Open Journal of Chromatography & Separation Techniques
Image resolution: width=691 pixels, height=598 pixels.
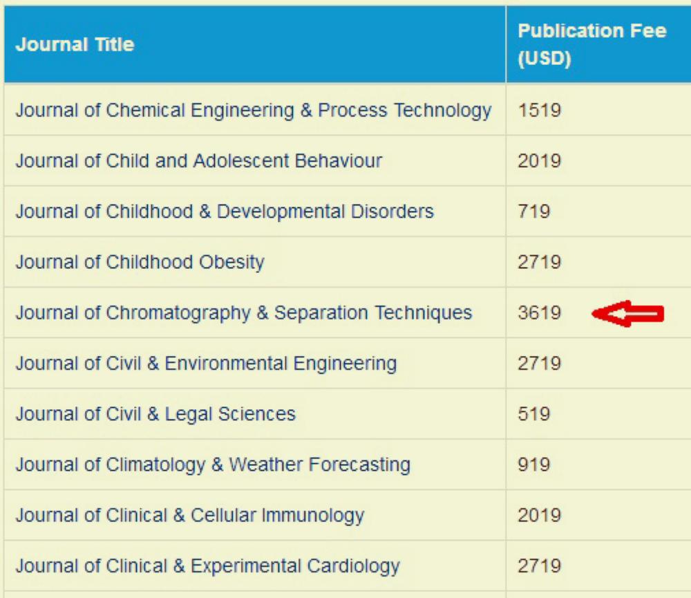[244, 313]
